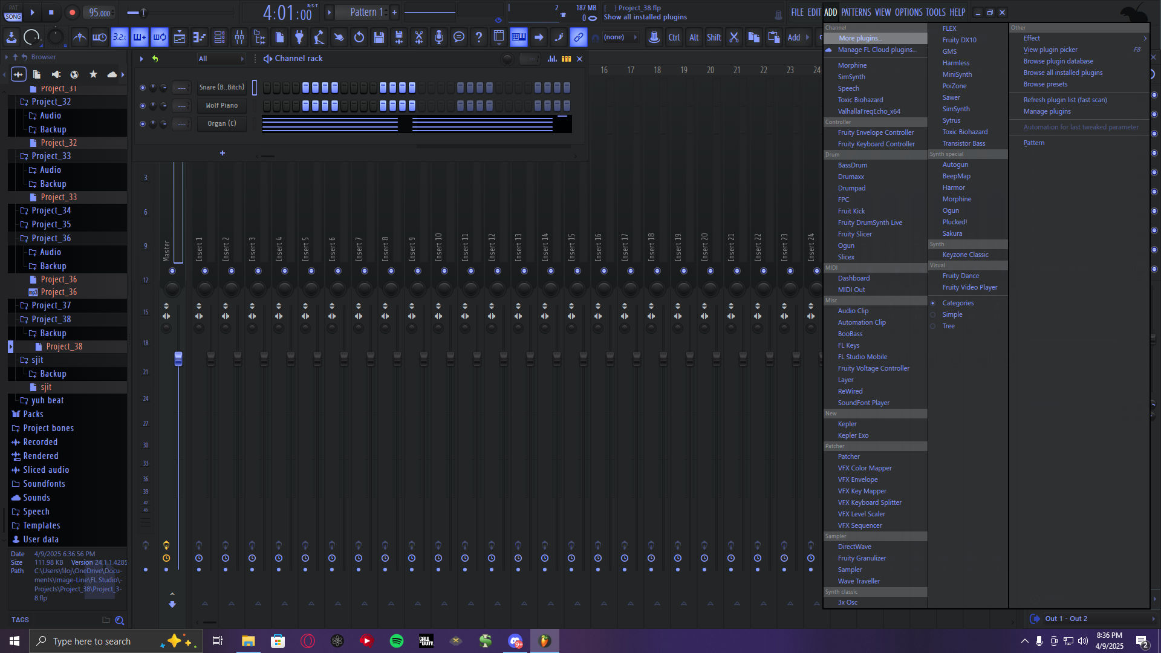The image size is (1161, 653).
Task: Mute the Wolf Piano channel
Action: click(x=143, y=106)
